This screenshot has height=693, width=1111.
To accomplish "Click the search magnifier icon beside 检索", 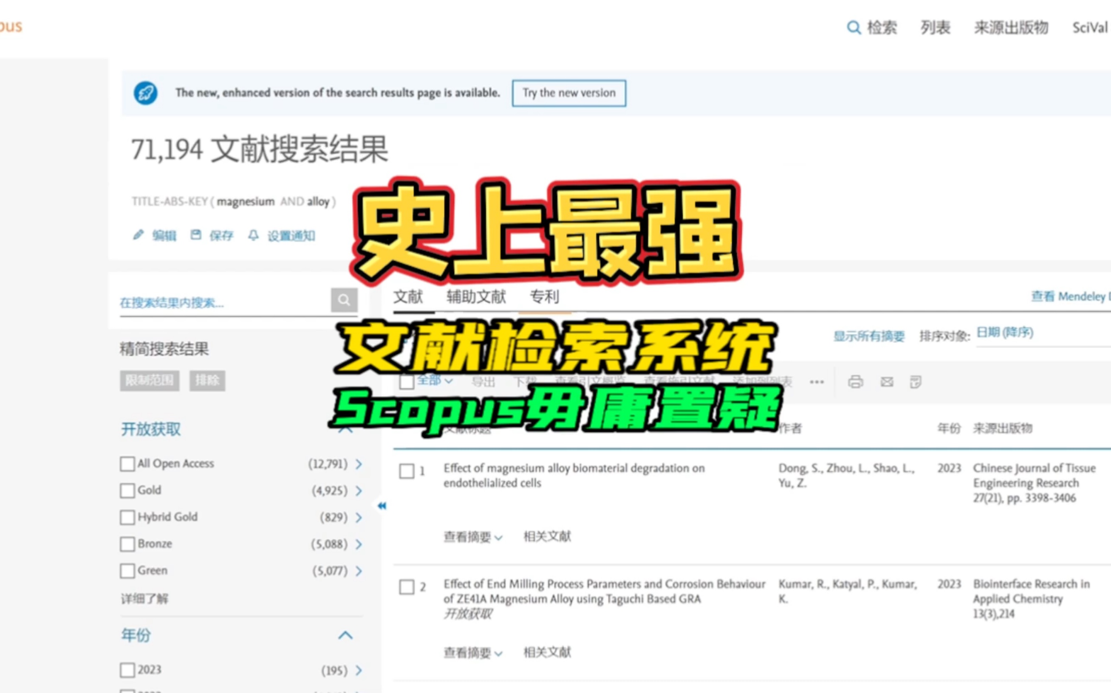I will coord(853,28).
